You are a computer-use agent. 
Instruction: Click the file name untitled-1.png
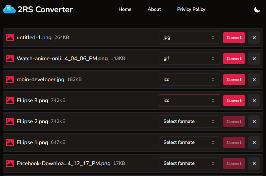(34, 38)
